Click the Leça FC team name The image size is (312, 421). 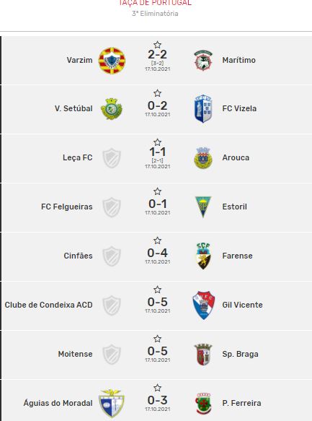coord(78,157)
